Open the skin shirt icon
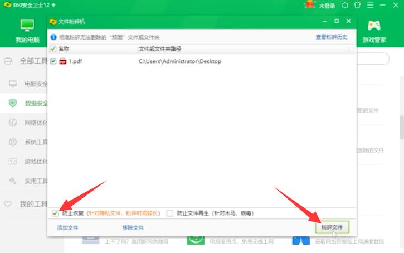Screen dimensions: 404x253 (357, 5)
